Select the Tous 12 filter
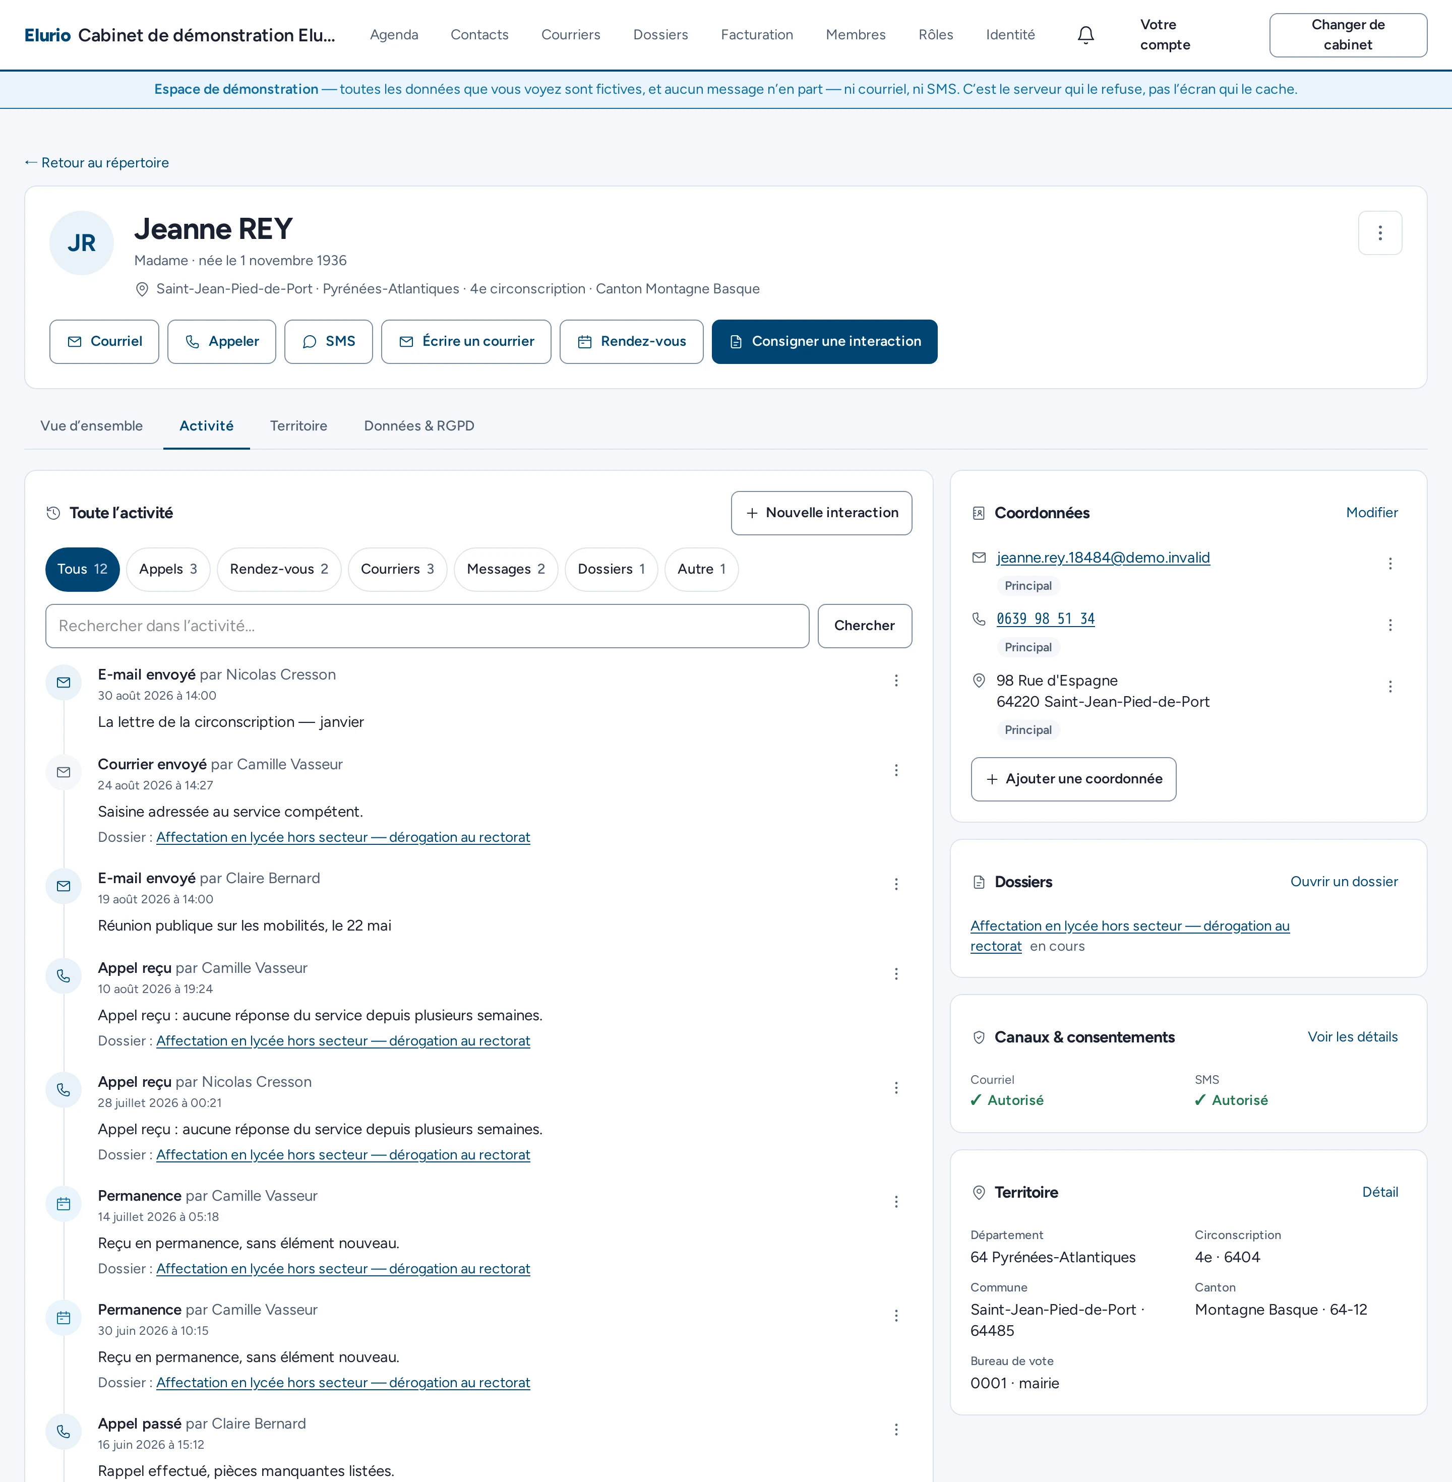The height and width of the screenshot is (1482, 1452). coord(82,570)
